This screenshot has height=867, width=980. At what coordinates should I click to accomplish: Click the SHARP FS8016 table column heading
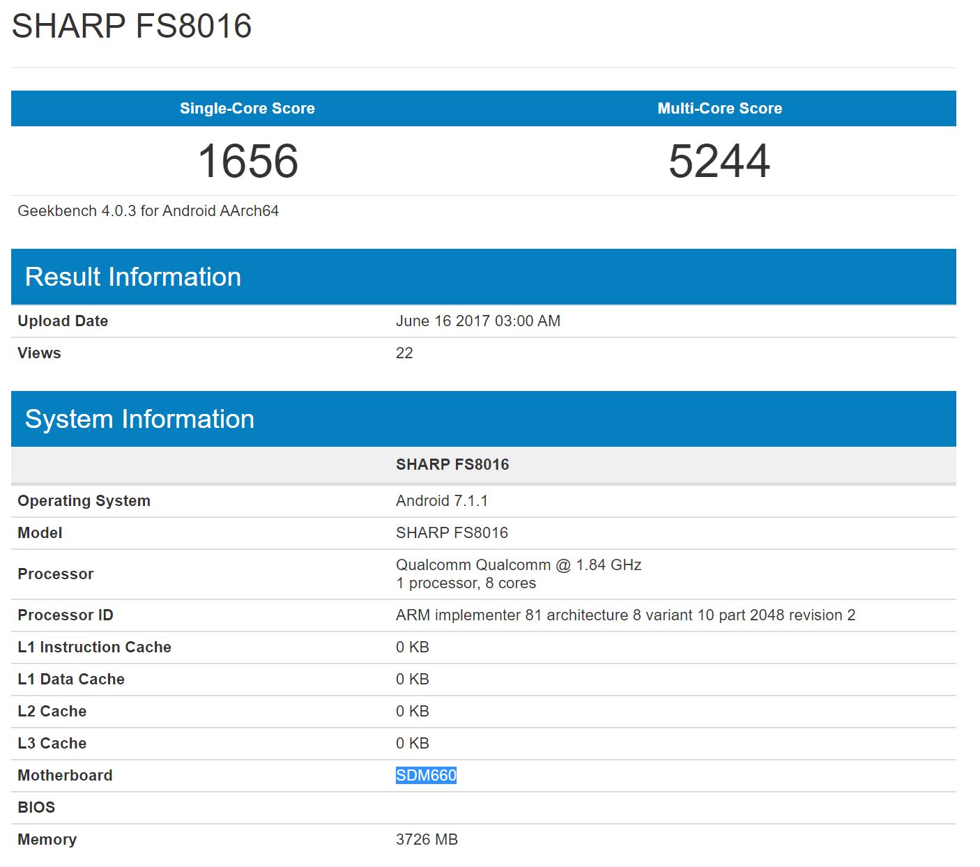[452, 465]
